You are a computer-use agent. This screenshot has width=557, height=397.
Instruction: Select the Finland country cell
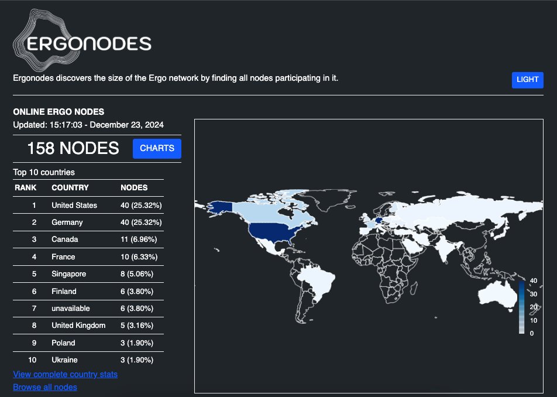[x=64, y=292]
